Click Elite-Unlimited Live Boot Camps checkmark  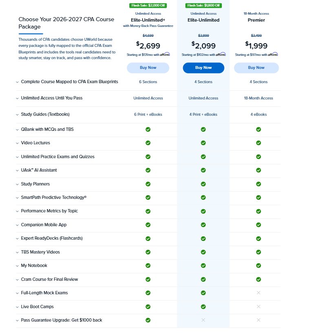[203, 307]
